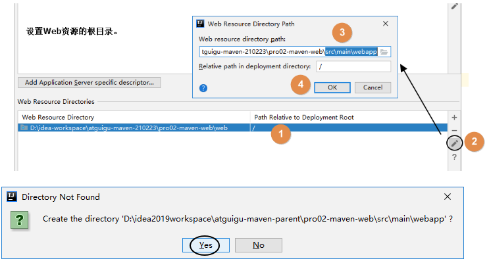The width and height of the screenshot is (489, 261).
Task: Click the blue help question mark icon
Action: [x=203, y=88]
